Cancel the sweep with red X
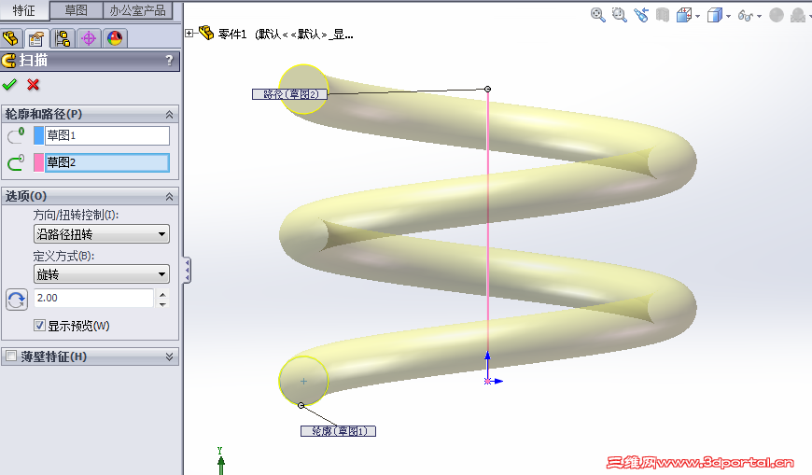The width and height of the screenshot is (812, 475). 34,84
